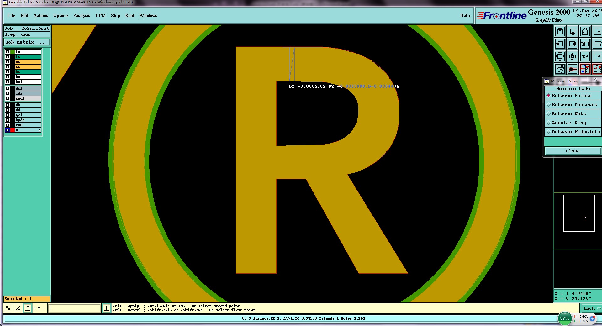602x326 pixels.
Task: Click the 1:2 scale icon
Action: [x=585, y=56]
